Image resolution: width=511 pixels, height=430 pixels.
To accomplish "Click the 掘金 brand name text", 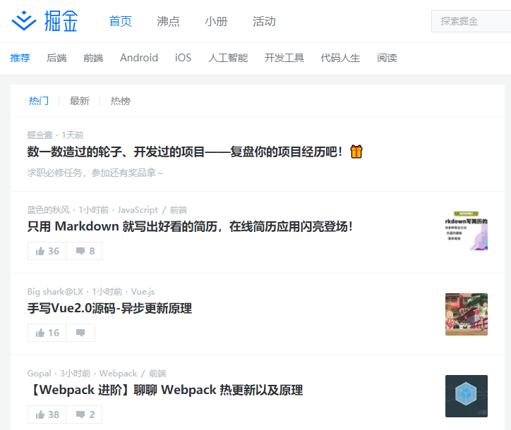I will pyautogui.click(x=61, y=21).
